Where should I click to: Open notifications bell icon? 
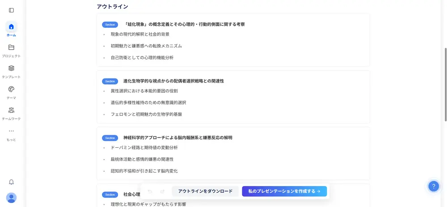(12, 182)
